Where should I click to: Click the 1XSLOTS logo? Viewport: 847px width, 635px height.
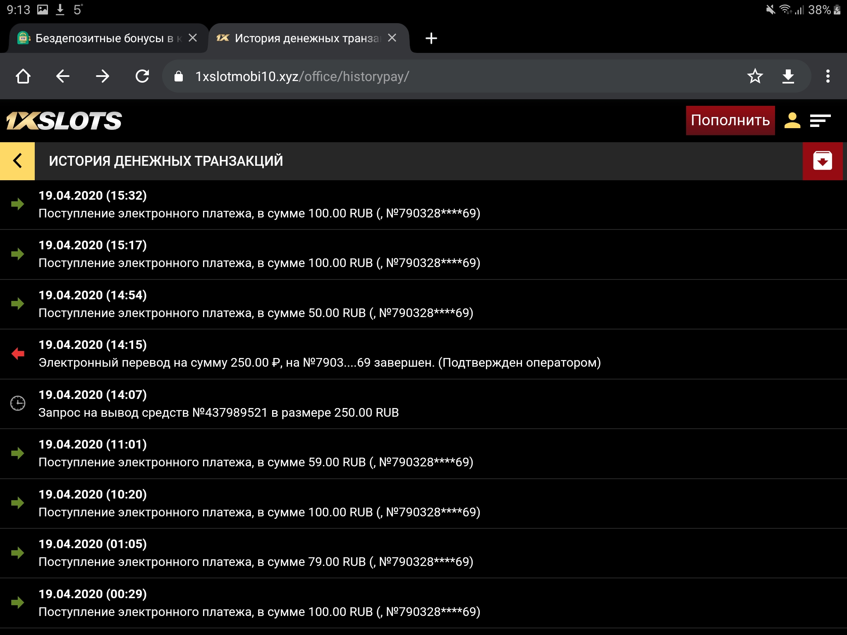point(64,121)
